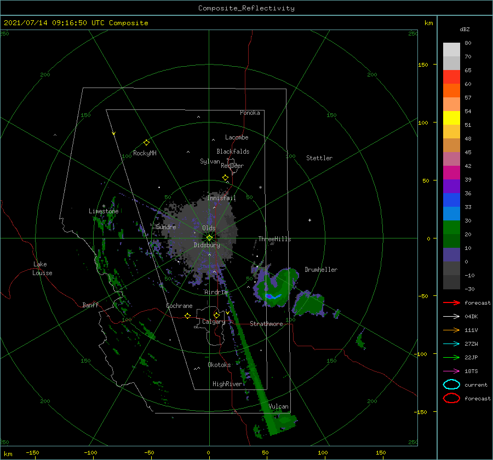Click the Blackfalds city label
Viewport: 493px width, 460px height.
pyautogui.click(x=233, y=152)
